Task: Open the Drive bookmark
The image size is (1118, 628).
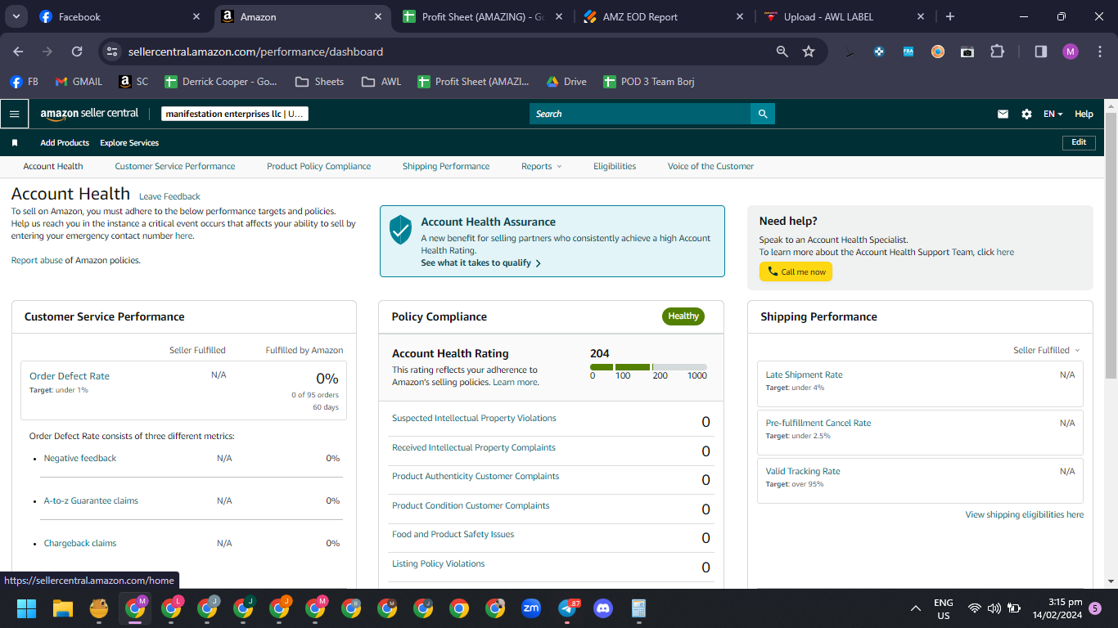Action: [x=566, y=82]
